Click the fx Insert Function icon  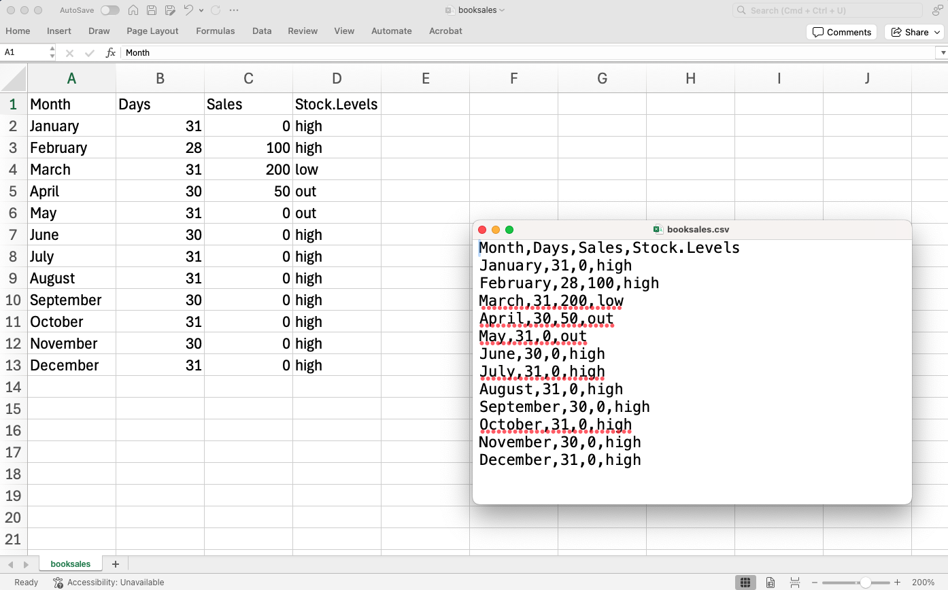[110, 52]
